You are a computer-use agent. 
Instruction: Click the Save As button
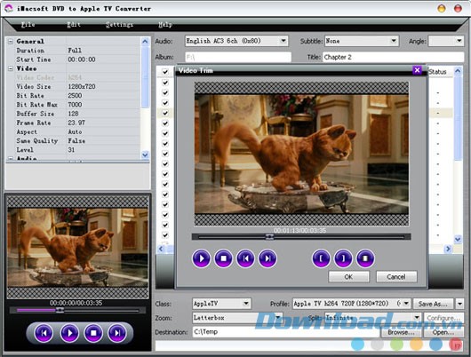point(434,304)
